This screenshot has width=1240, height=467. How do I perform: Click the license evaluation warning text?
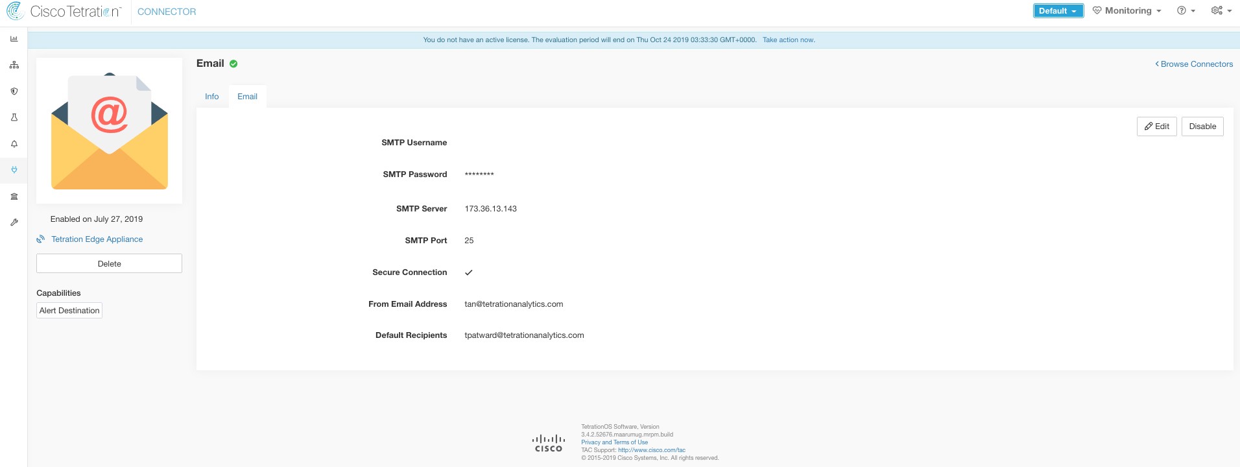click(x=590, y=40)
